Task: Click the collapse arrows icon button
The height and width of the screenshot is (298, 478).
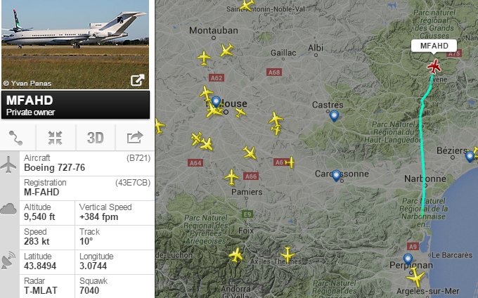Action: (x=55, y=138)
